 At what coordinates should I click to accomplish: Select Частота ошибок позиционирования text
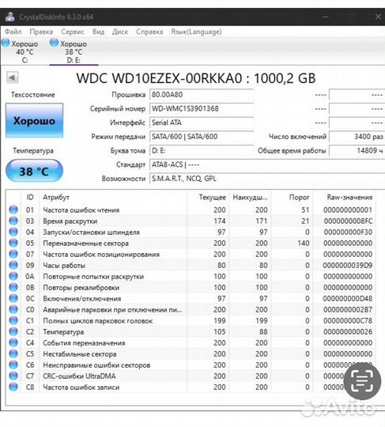point(101,255)
